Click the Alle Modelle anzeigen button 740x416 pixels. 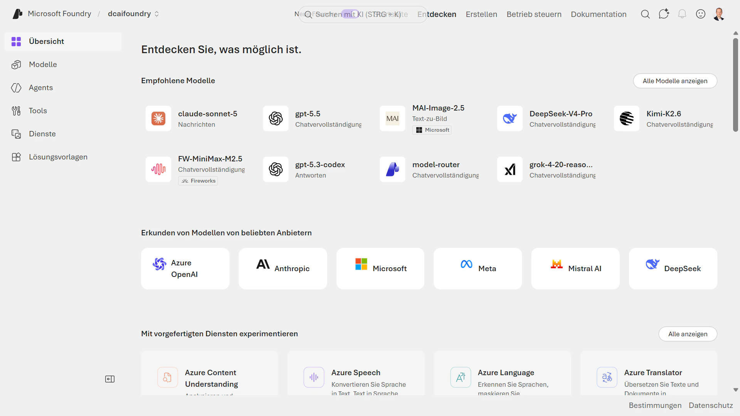pyautogui.click(x=675, y=81)
